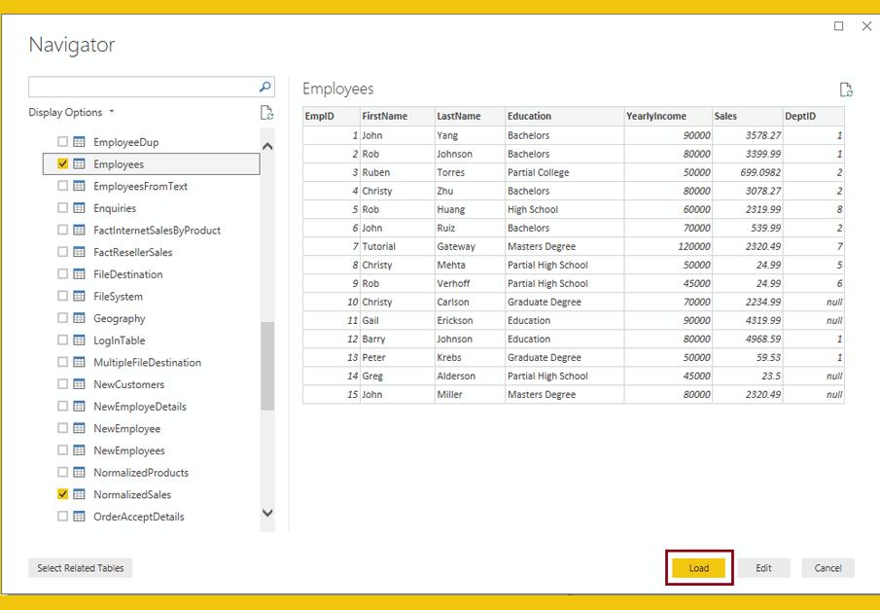This screenshot has width=880, height=610.
Task: Click the table icon beside OrderAcceptDetails
Action: pyautogui.click(x=79, y=517)
